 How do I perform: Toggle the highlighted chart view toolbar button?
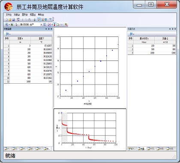tap(39, 20)
